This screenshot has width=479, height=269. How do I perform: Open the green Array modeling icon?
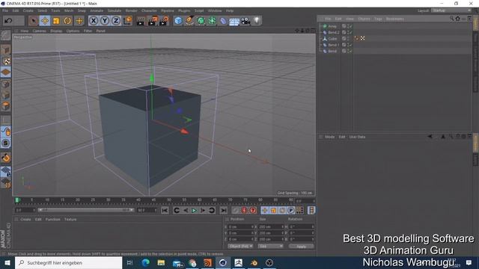(213, 21)
